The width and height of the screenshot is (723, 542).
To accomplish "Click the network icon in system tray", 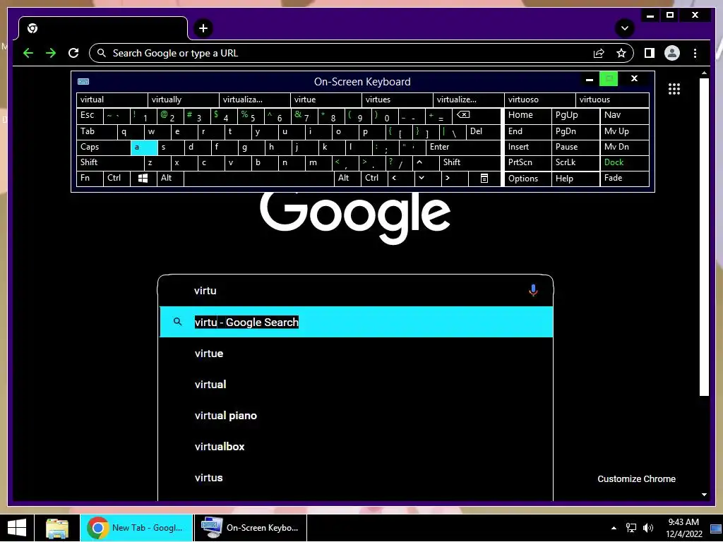I will [631, 528].
